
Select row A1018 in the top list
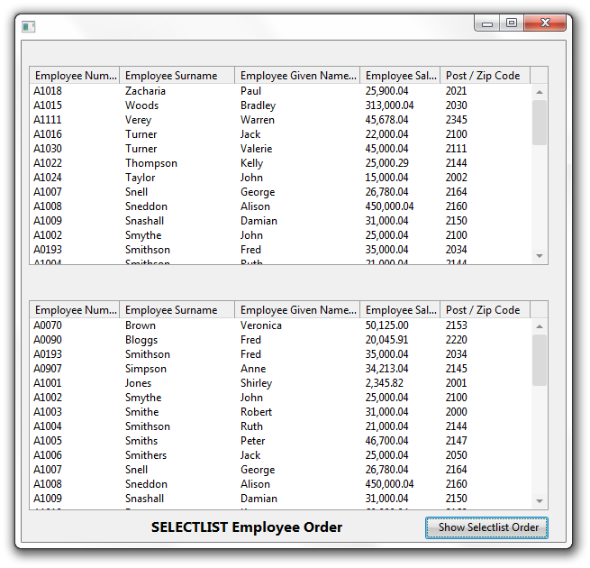[x=280, y=91]
